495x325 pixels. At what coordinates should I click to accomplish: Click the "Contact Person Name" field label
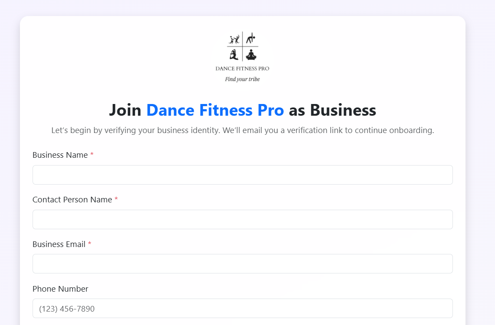point(72,200)
